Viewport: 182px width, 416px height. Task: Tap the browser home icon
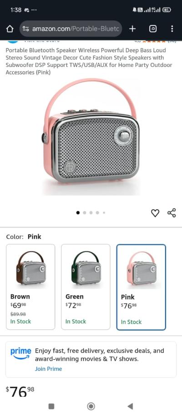click(x=10, y=29)
